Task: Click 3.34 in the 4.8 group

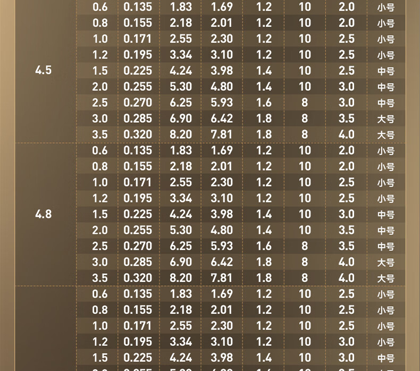Action: tap(181, 198)
